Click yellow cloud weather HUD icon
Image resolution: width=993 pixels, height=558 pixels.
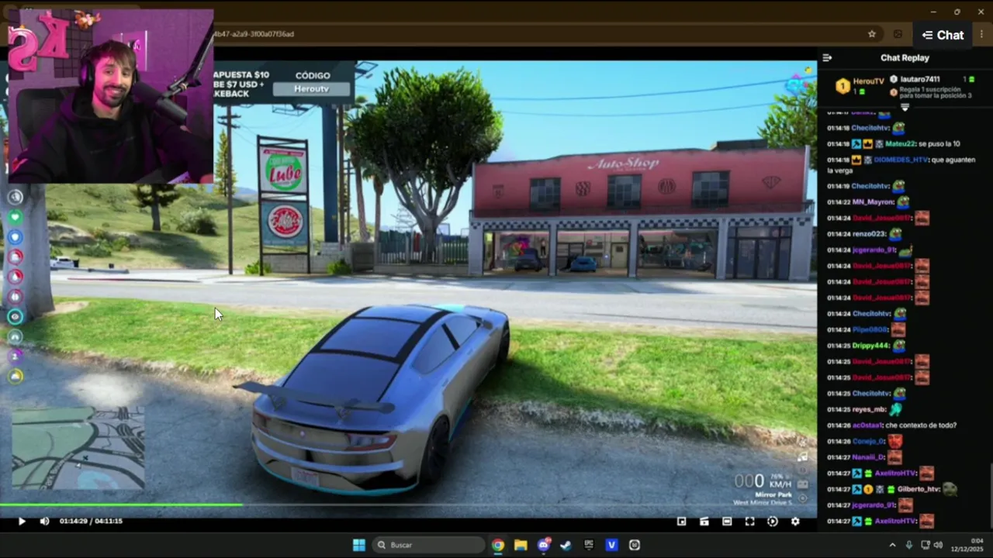pos(15,376)
